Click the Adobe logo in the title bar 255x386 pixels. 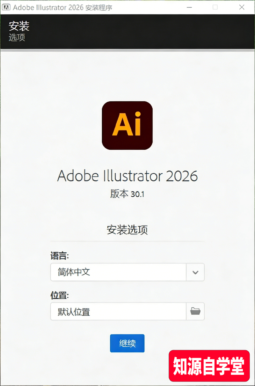[5, 7]
